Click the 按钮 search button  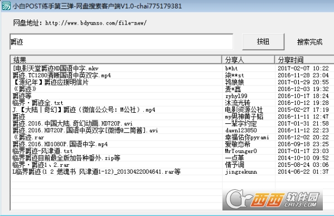tap(263, 41)
